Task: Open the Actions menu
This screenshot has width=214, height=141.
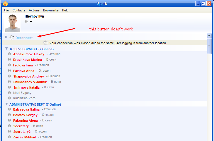Action: pos(34,10)
